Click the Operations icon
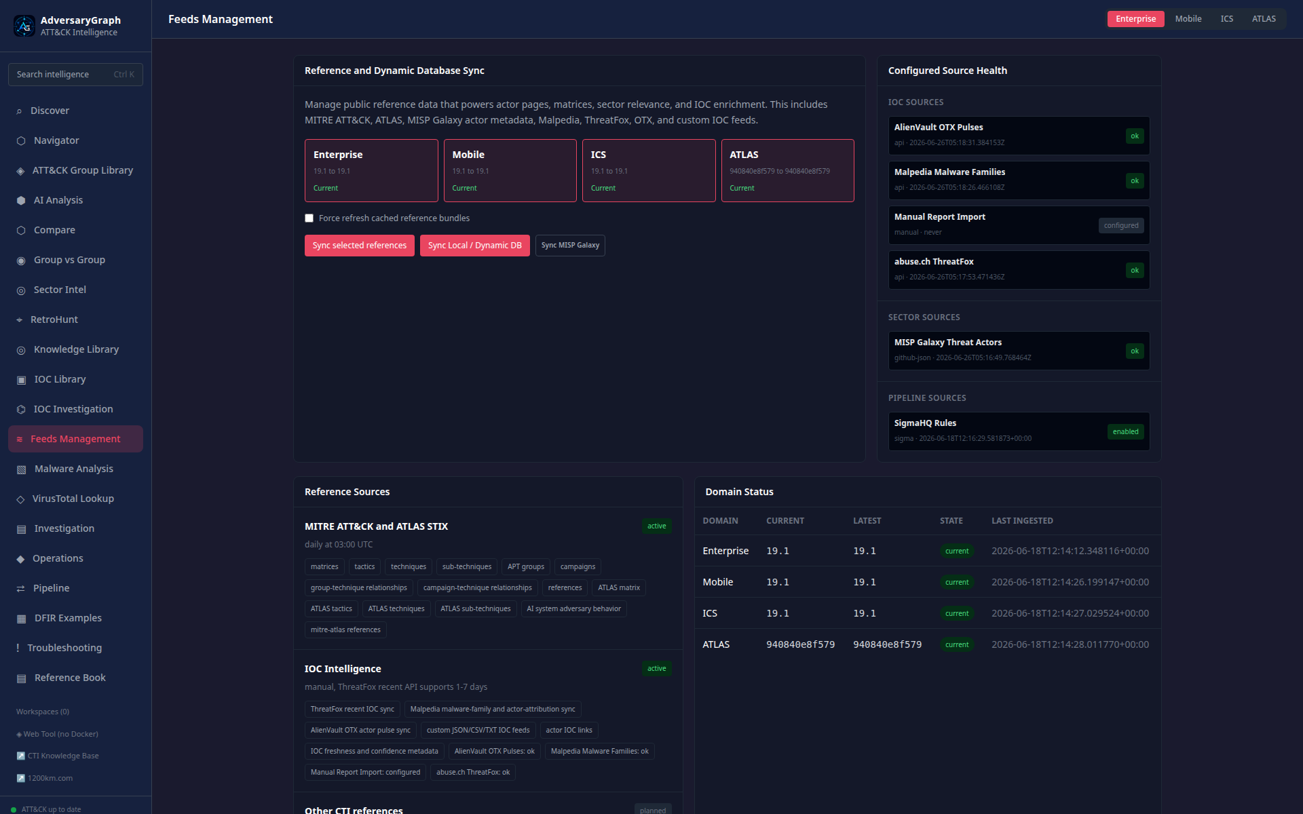 coord(20,559)
